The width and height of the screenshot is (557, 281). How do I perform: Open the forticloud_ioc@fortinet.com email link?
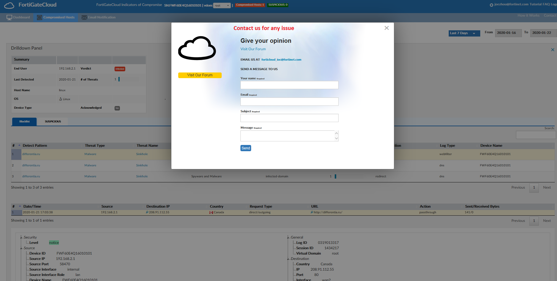(281, 59)
